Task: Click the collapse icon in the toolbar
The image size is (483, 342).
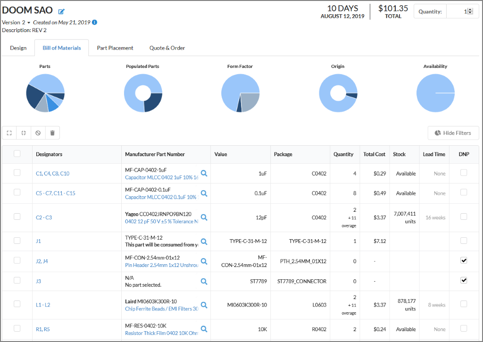Action: (24, 133)
